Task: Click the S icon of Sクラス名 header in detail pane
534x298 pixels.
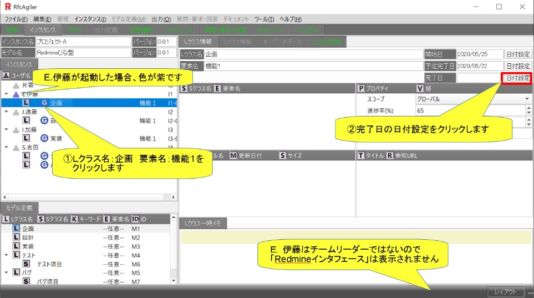Action: 184,89
